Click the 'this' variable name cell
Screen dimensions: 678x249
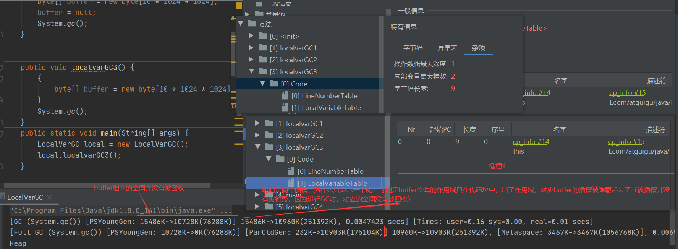pos(518,151)
